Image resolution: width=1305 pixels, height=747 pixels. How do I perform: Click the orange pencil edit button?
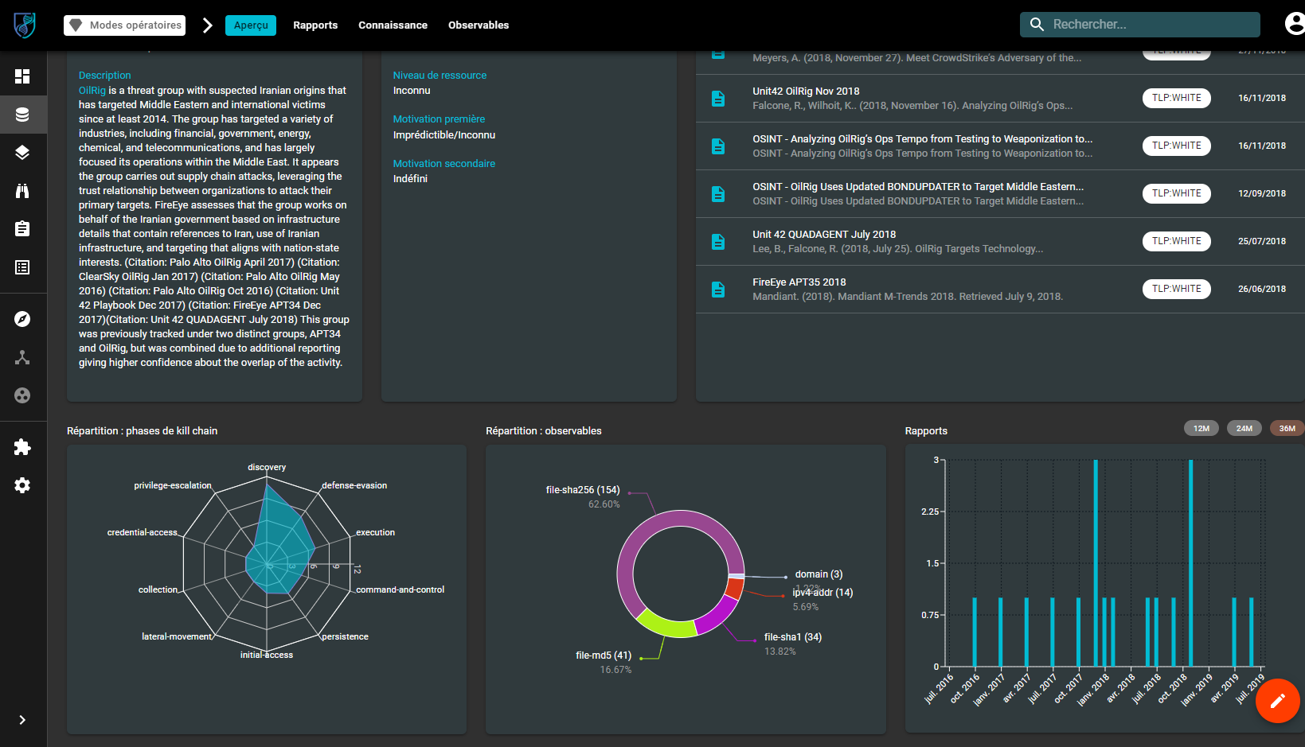[1277, 701]
